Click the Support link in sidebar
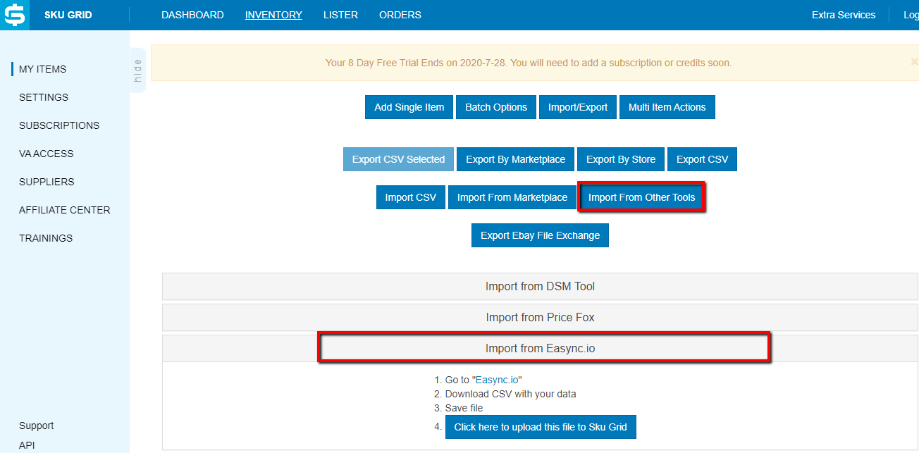Image resolution: width=919 pixels, height=453 pixels. click(x=37, y=426)
